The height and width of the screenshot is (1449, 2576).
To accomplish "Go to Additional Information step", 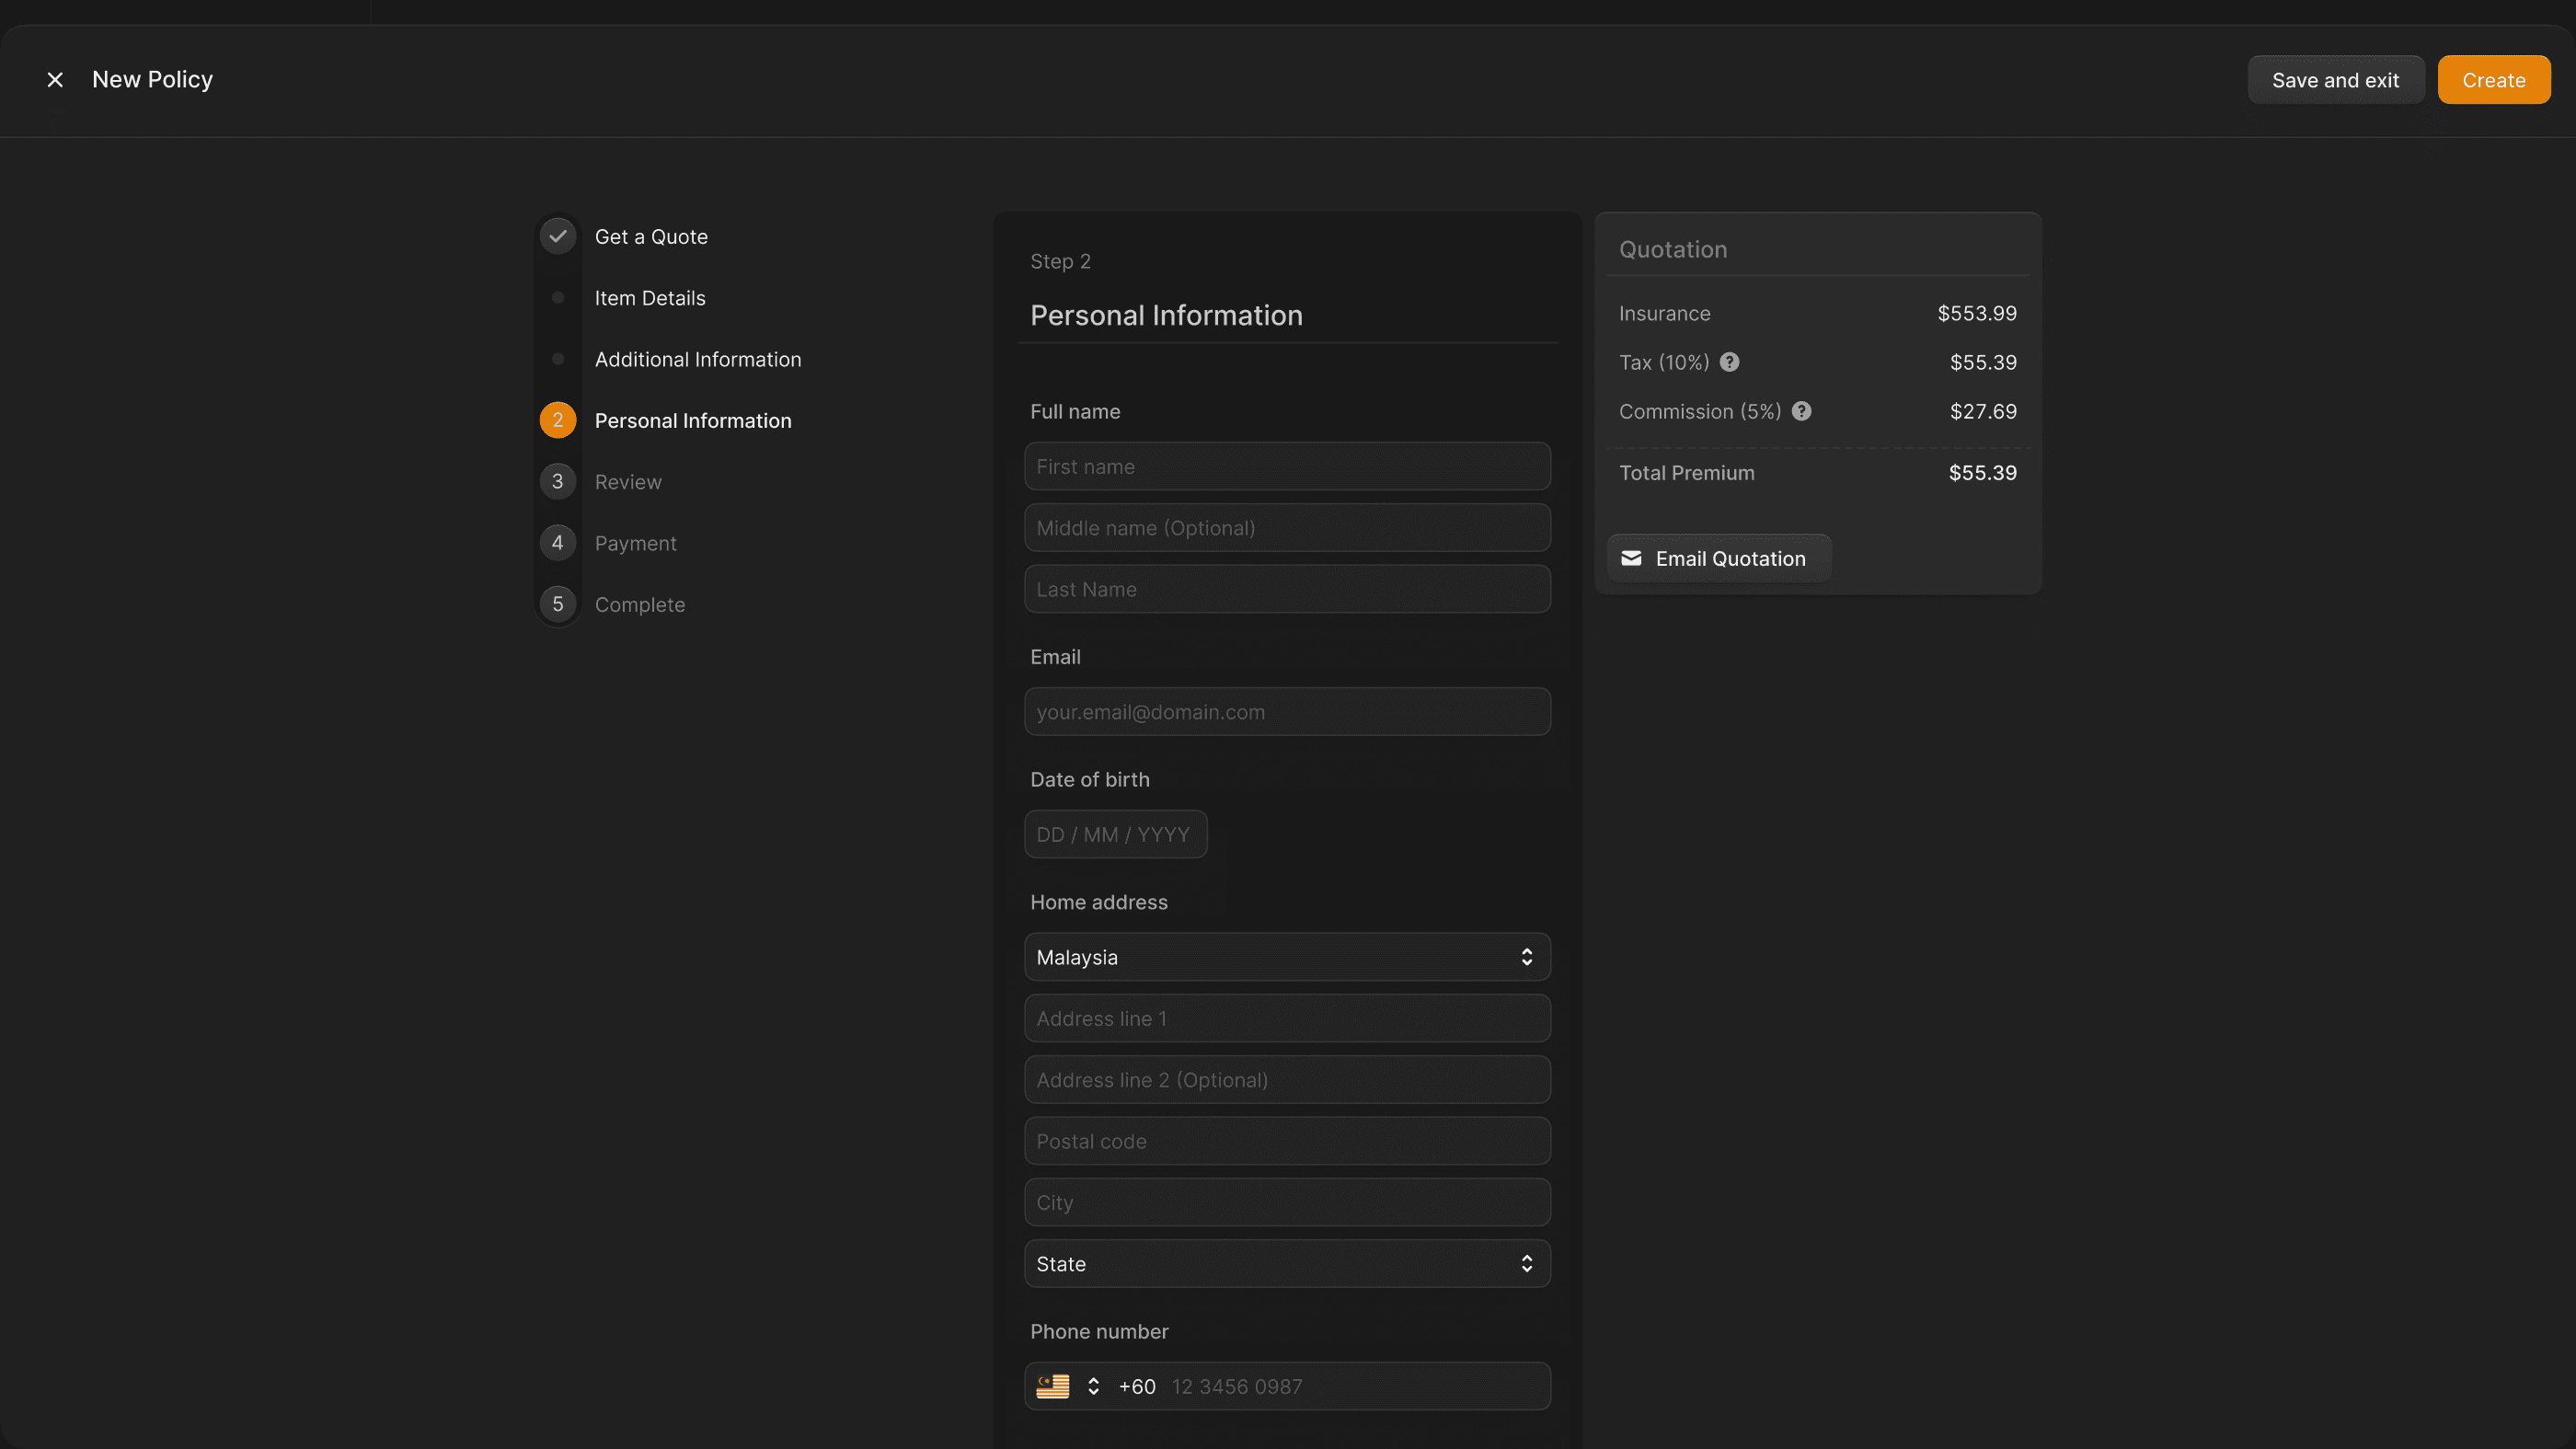I will (697, 359).
